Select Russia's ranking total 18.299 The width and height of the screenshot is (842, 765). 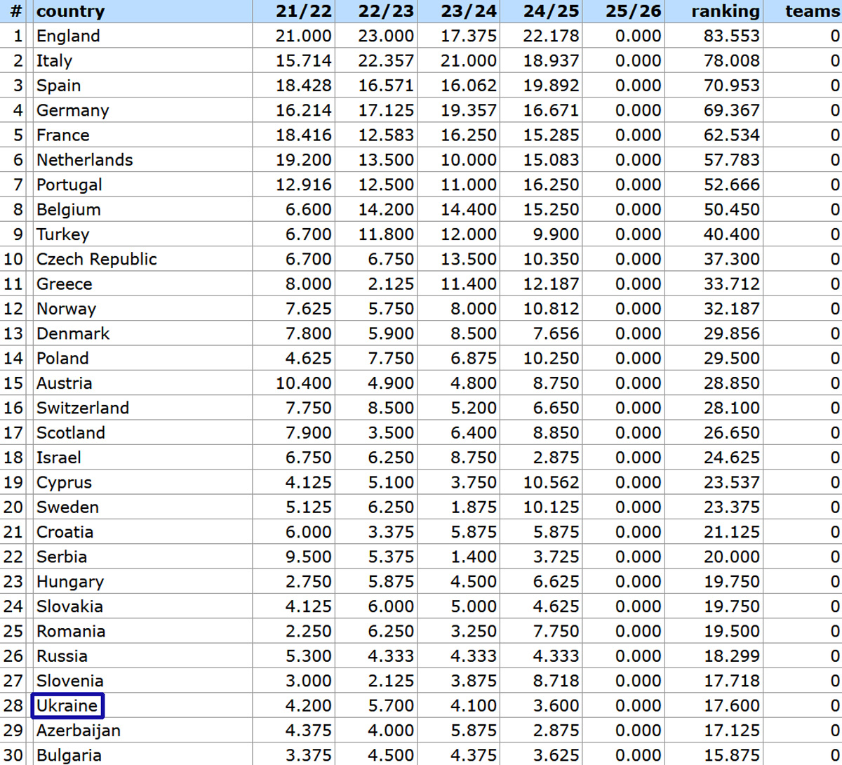click(731, 656)
